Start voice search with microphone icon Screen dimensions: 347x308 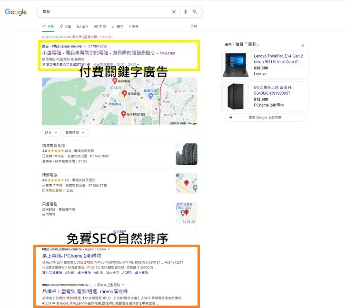[x=186, y=12]
